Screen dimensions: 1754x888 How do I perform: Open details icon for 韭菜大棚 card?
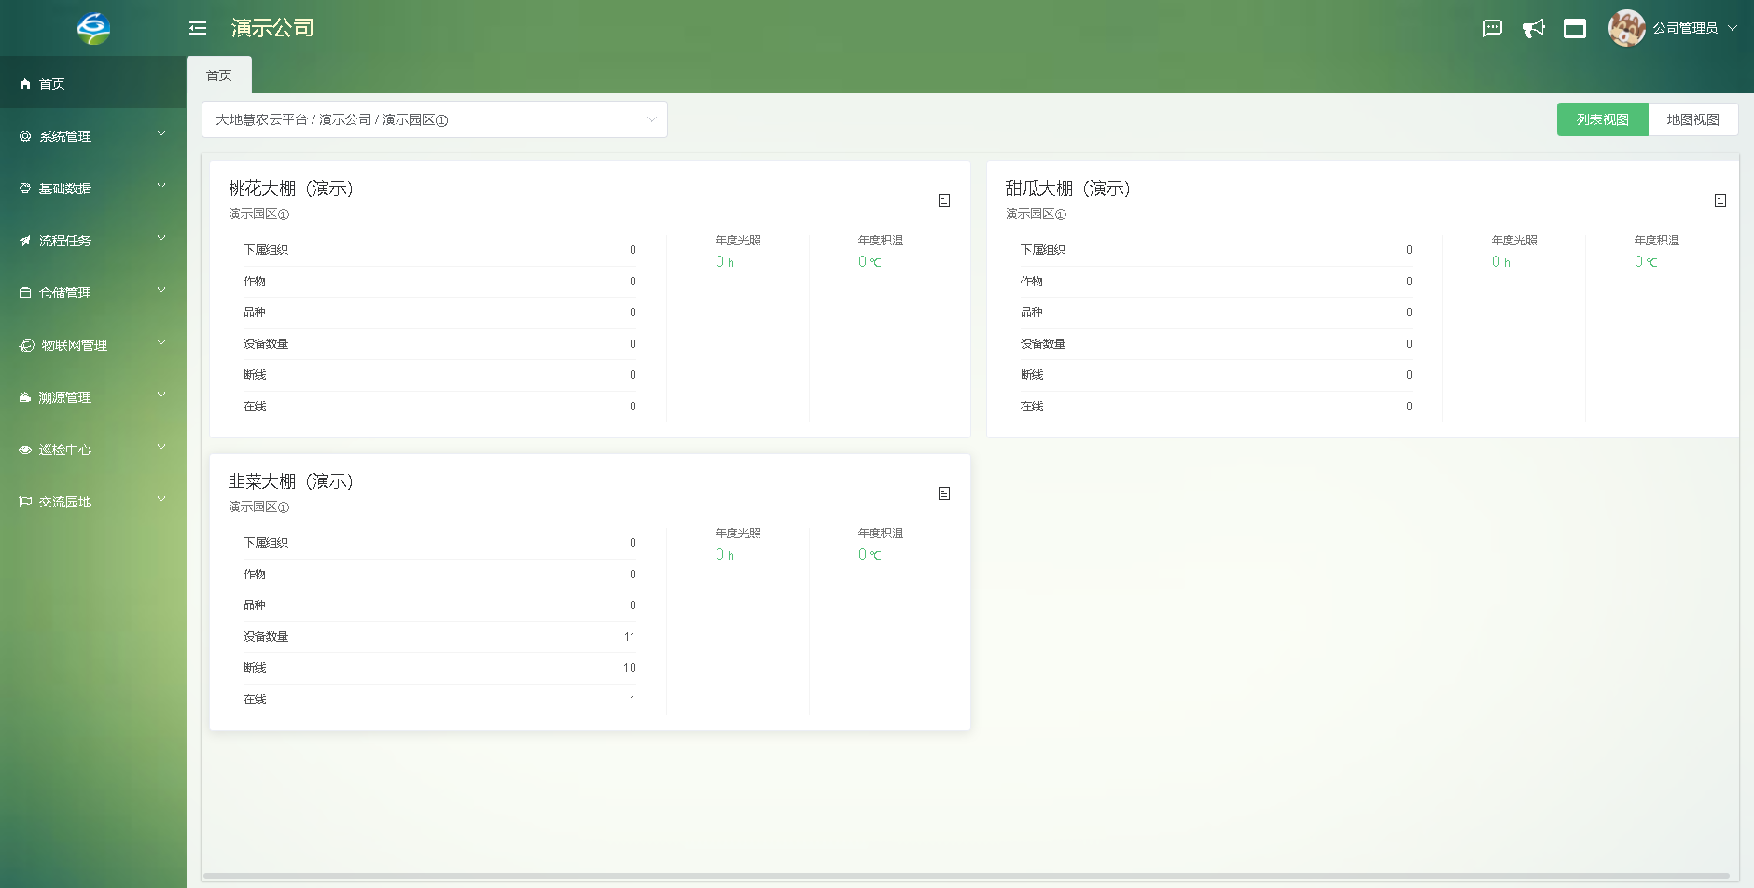click(x=944, y=493)
